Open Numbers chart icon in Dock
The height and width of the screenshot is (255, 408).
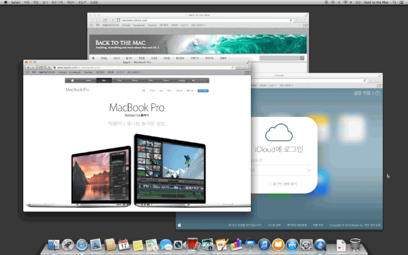click(236, 245)
